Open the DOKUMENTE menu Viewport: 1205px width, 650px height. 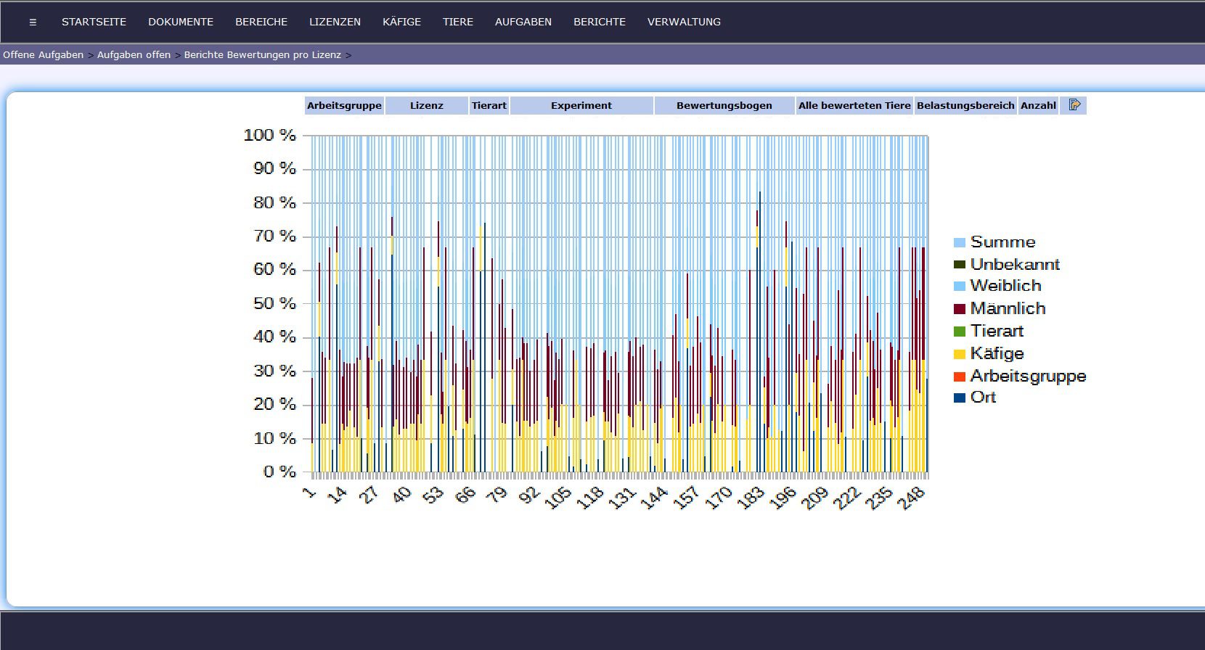(x=181, y=22)
